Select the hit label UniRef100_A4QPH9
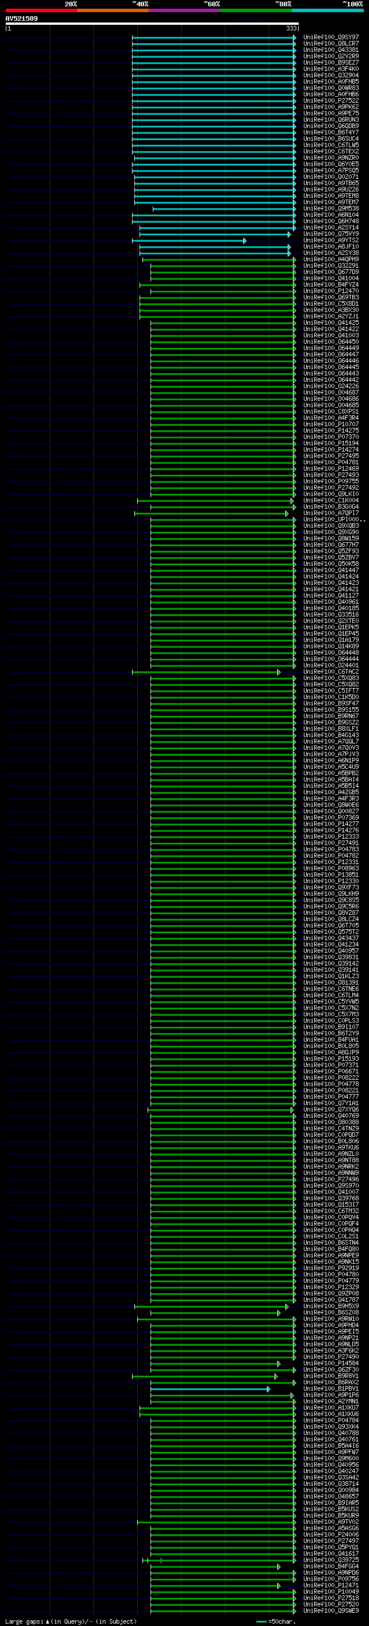The image size is (369, 1626). pos(330,259)
